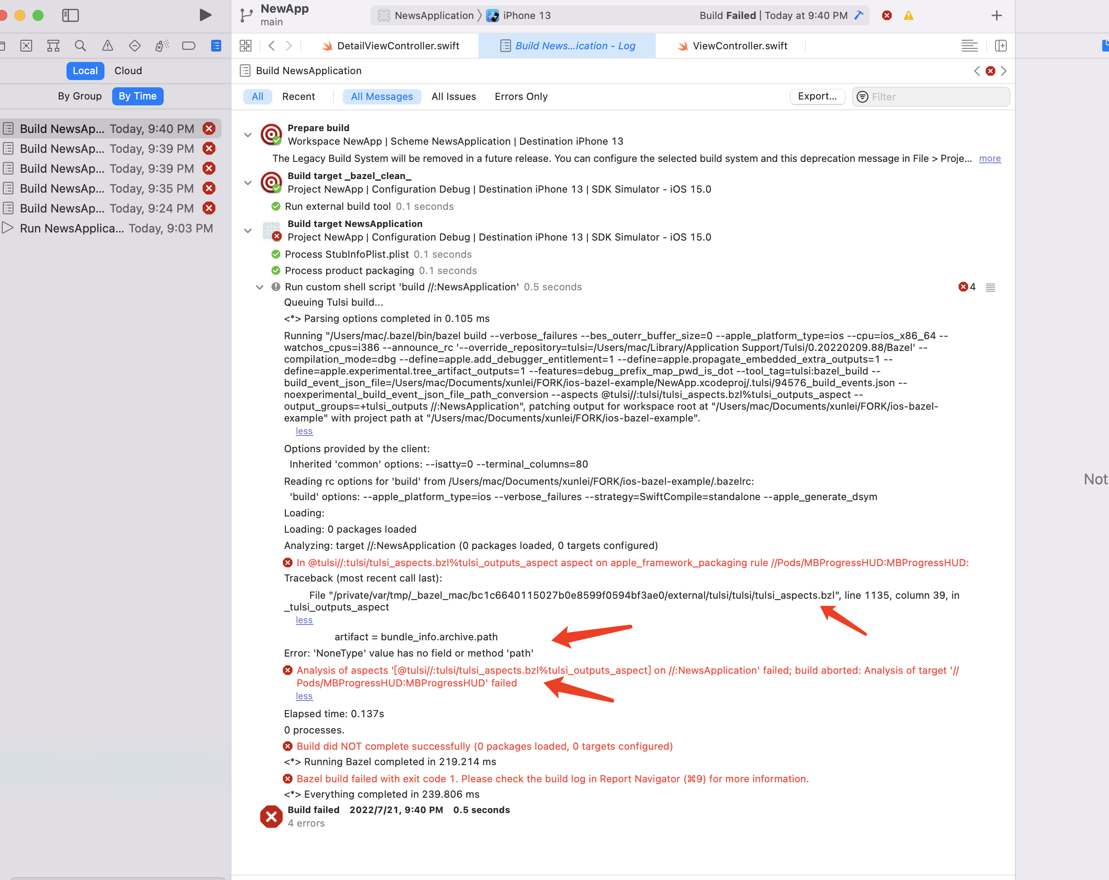The image size is (1109, 880).
Task: Select the Find navigator magnifying glass icon
Action: click(x=80, y=45)
